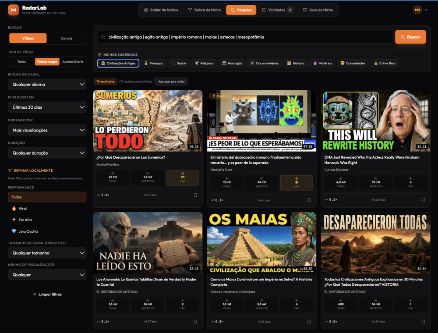Select Finanças niche chip
This screenshot has height=333, width=438.
point(153,63)
